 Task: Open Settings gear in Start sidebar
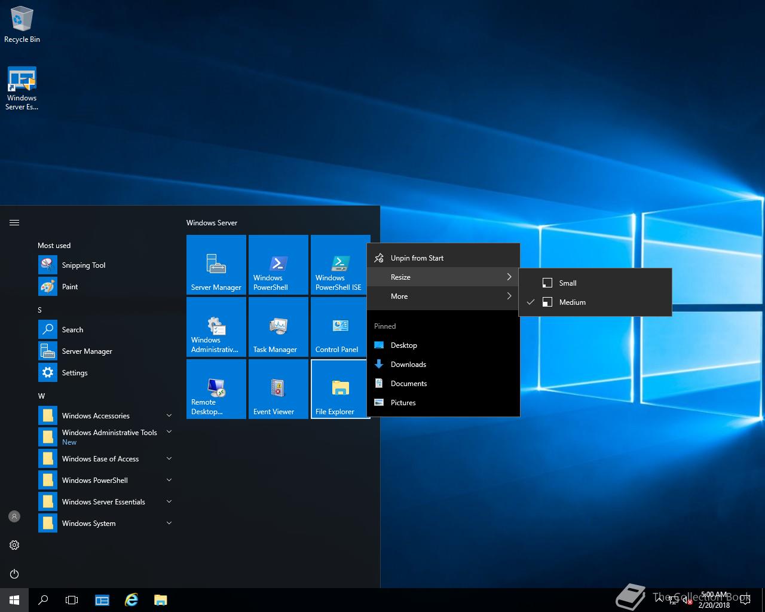point(14,545)
